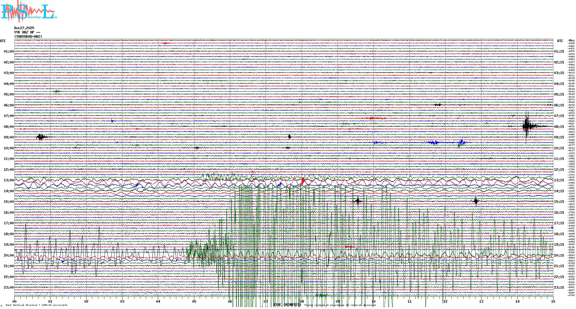576x309 pixels.
Task: Click the right UTC axis header
Action: click(x=560, y=41)
